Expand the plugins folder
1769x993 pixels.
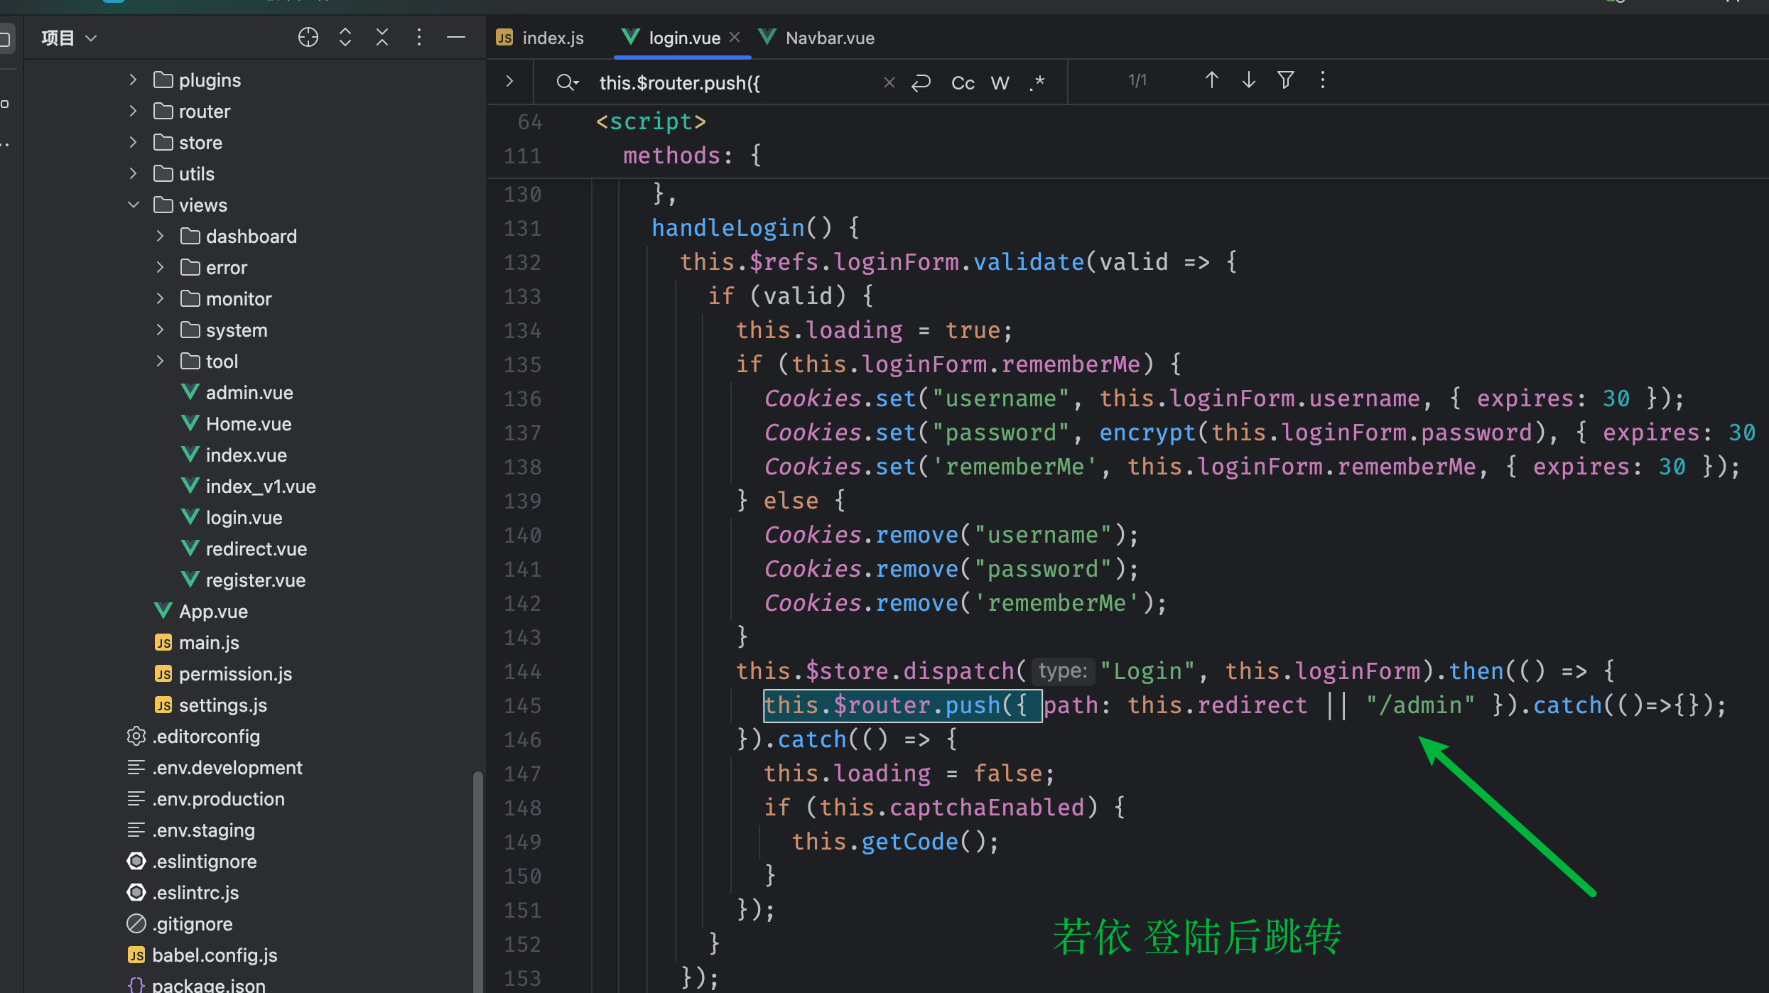click(x=133, y=80)
